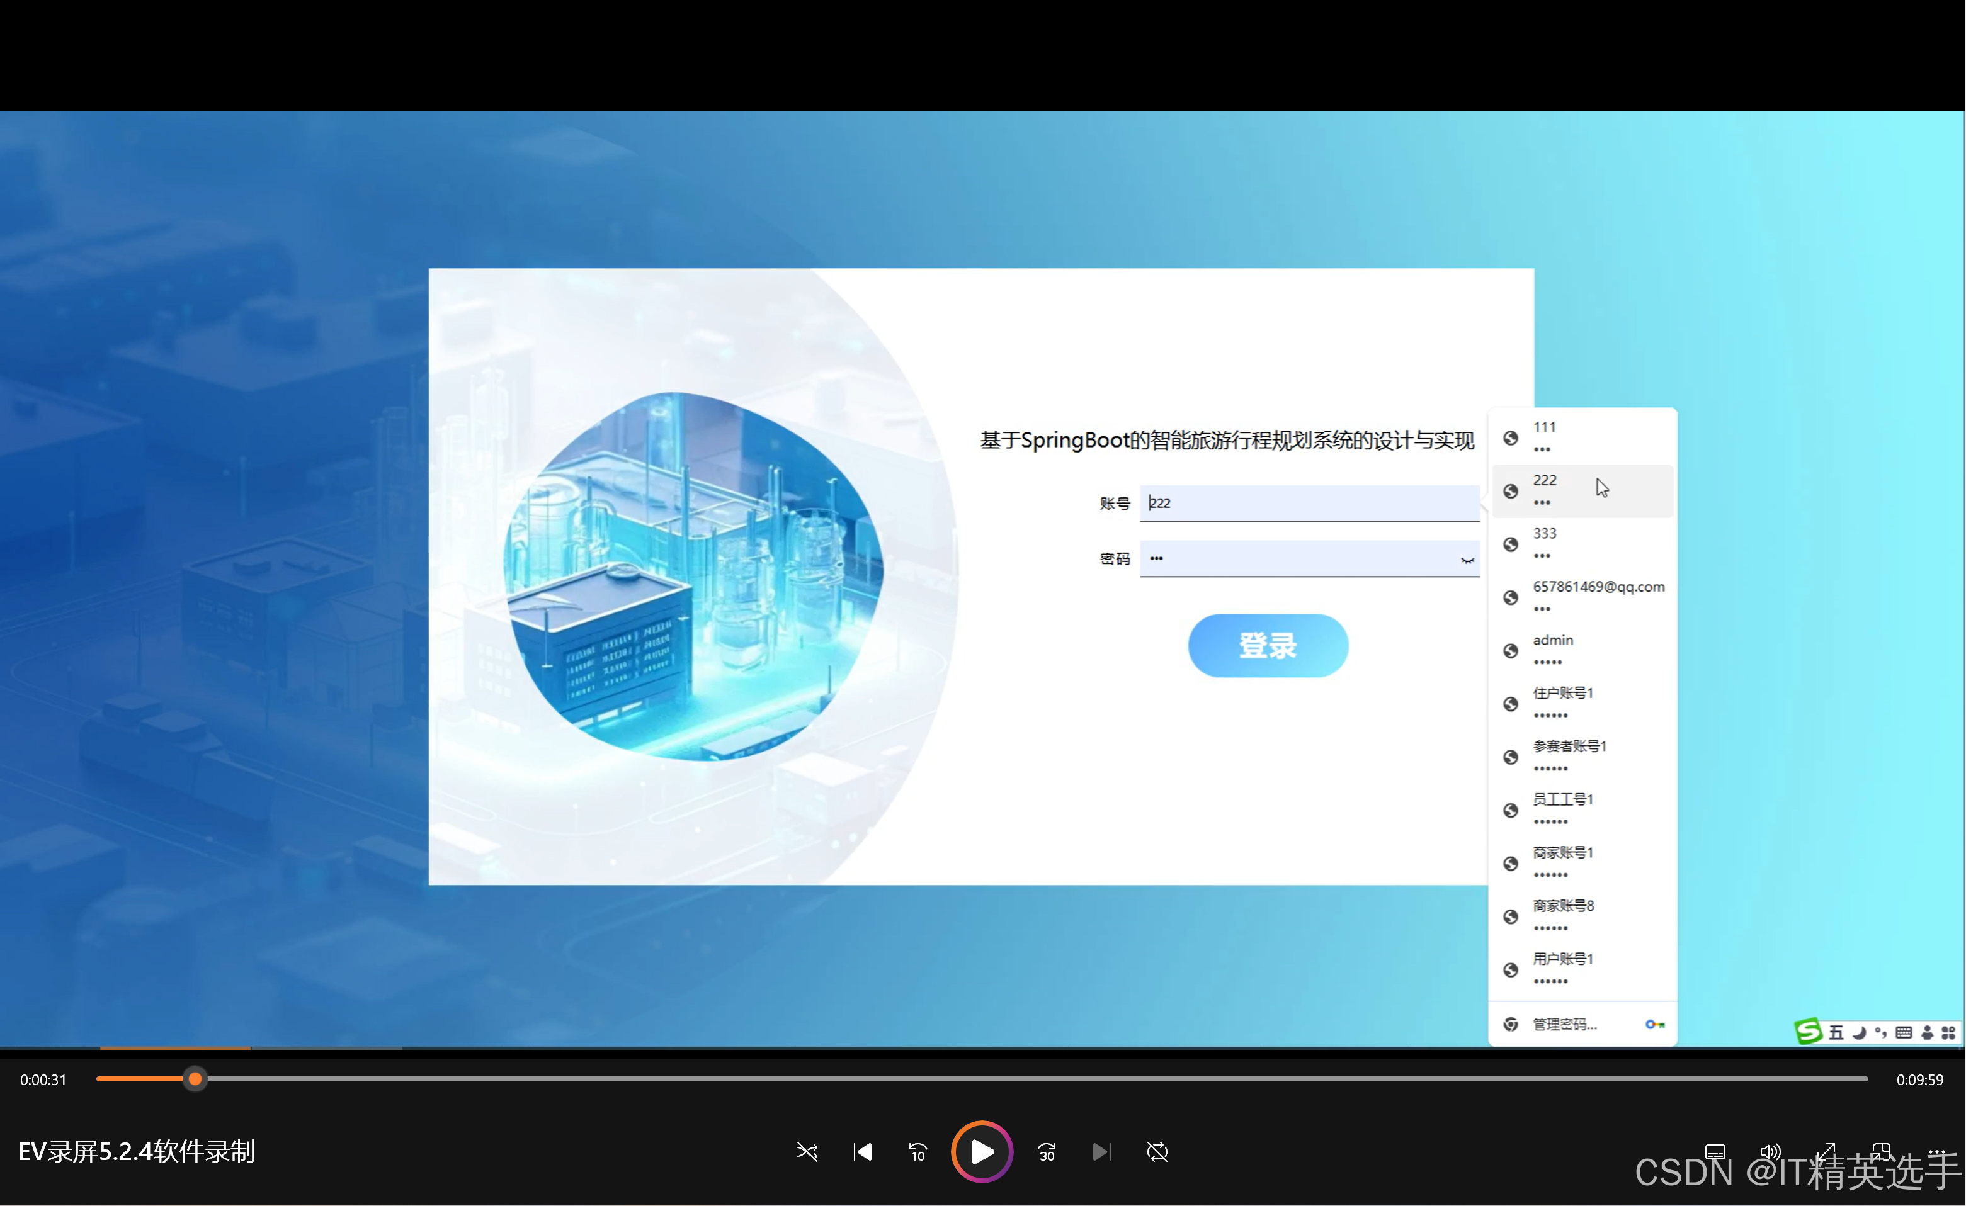Toggle Chinese punctuation mode icon
Viewport: 1966px width, 1206px height.
click(1880, 1033)
